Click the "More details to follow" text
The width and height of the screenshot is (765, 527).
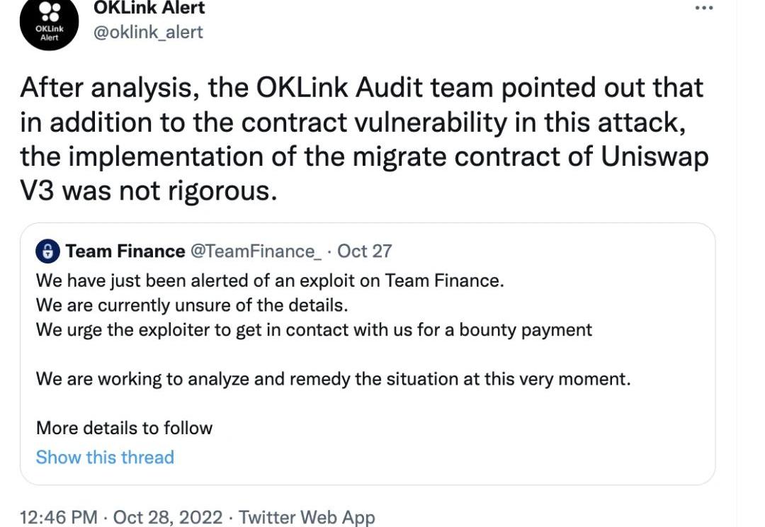click(124, 428)
